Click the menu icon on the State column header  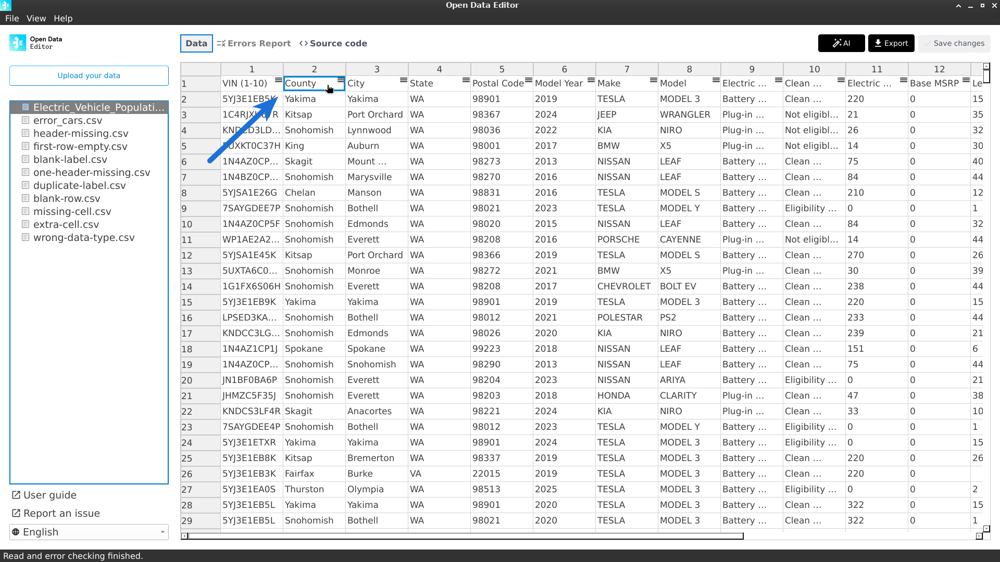point(465,80)
